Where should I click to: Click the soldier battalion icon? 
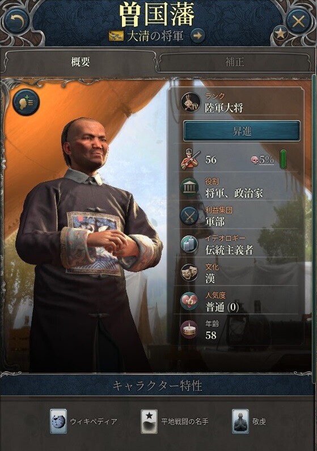[x=189, y=159]
